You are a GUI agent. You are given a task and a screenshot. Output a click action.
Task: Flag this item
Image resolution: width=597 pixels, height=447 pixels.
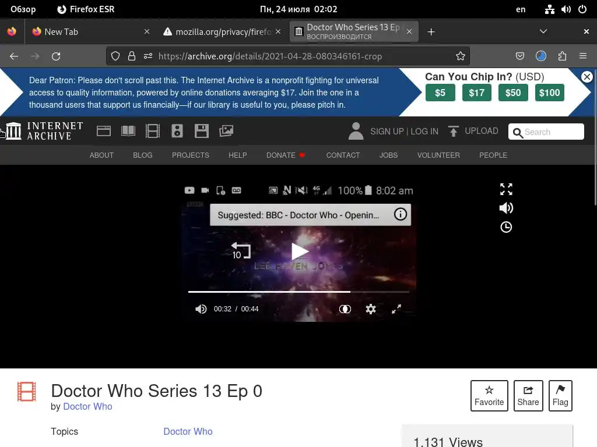pos(560,396)
